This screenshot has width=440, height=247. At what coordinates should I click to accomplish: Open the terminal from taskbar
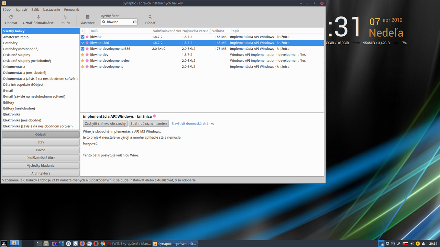(39, 244)
